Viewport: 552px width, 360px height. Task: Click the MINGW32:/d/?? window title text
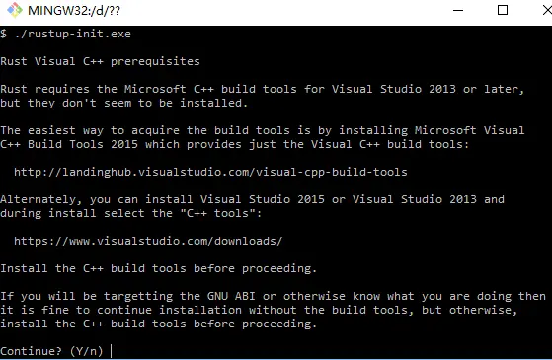tap(74, 11)
